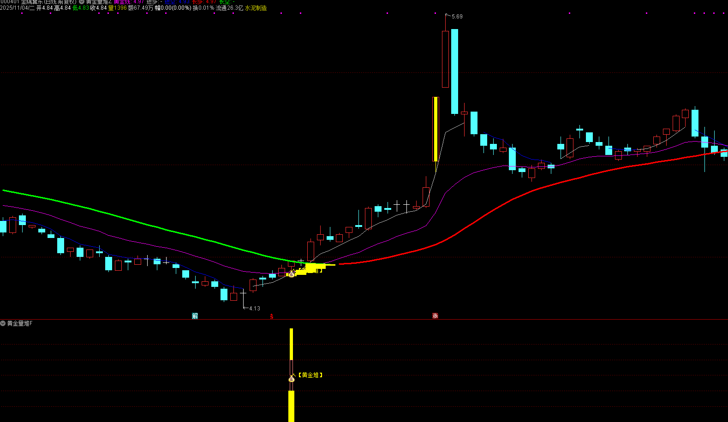This screenshot has height=422, width=728.
Task: Click the low price 低4.83
Action: pos(81,8)
